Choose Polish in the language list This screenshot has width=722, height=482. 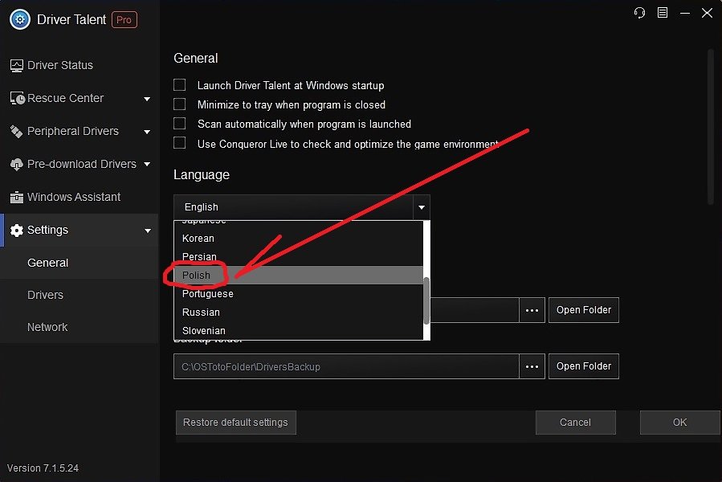[299, 275]
